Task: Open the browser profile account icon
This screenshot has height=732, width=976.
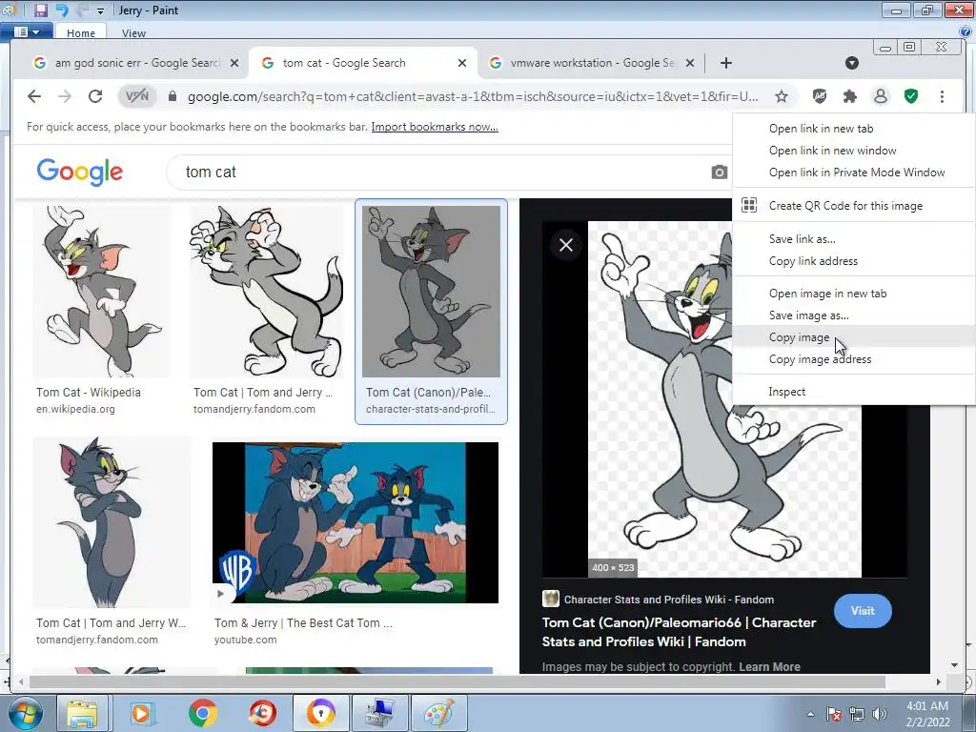Action: click(880, 96)
